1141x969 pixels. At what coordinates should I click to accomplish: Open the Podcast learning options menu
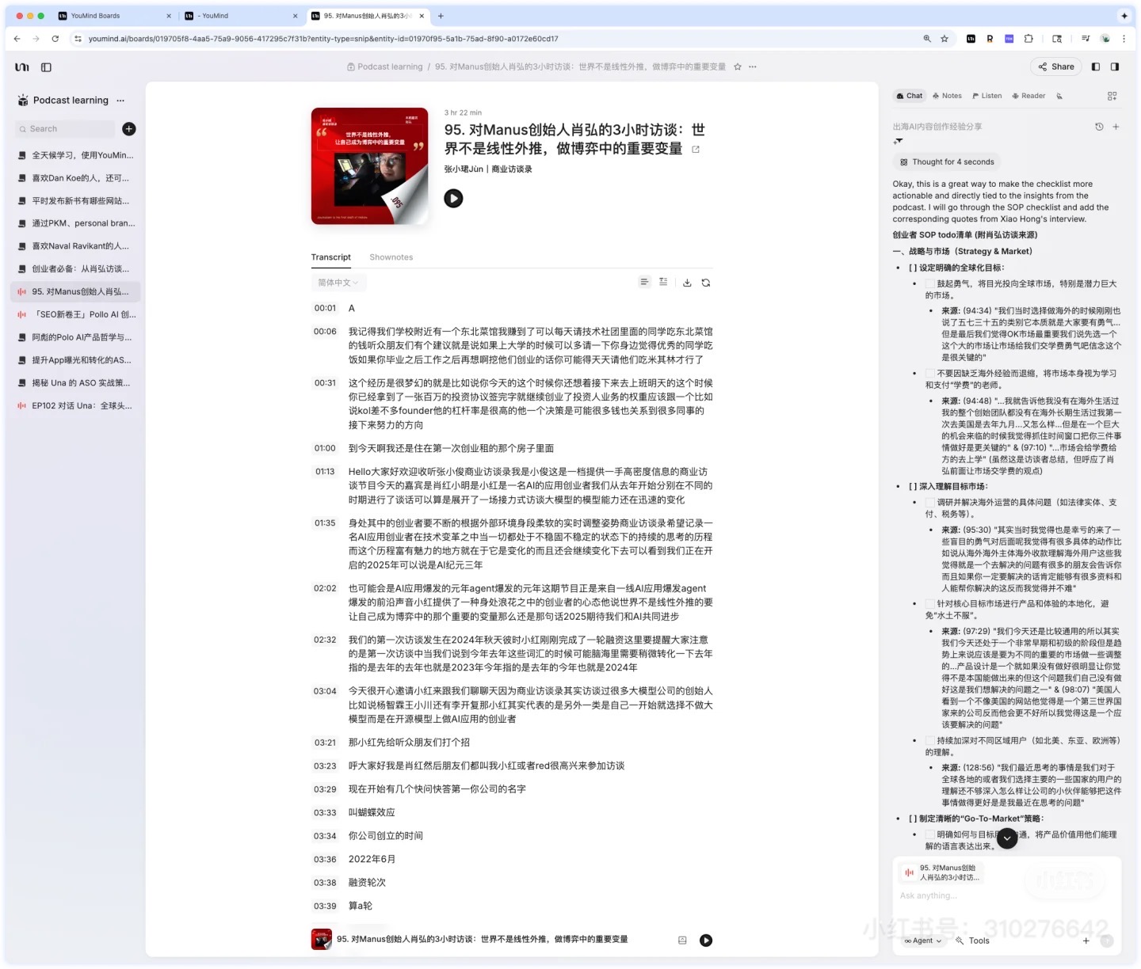point(120,101)
